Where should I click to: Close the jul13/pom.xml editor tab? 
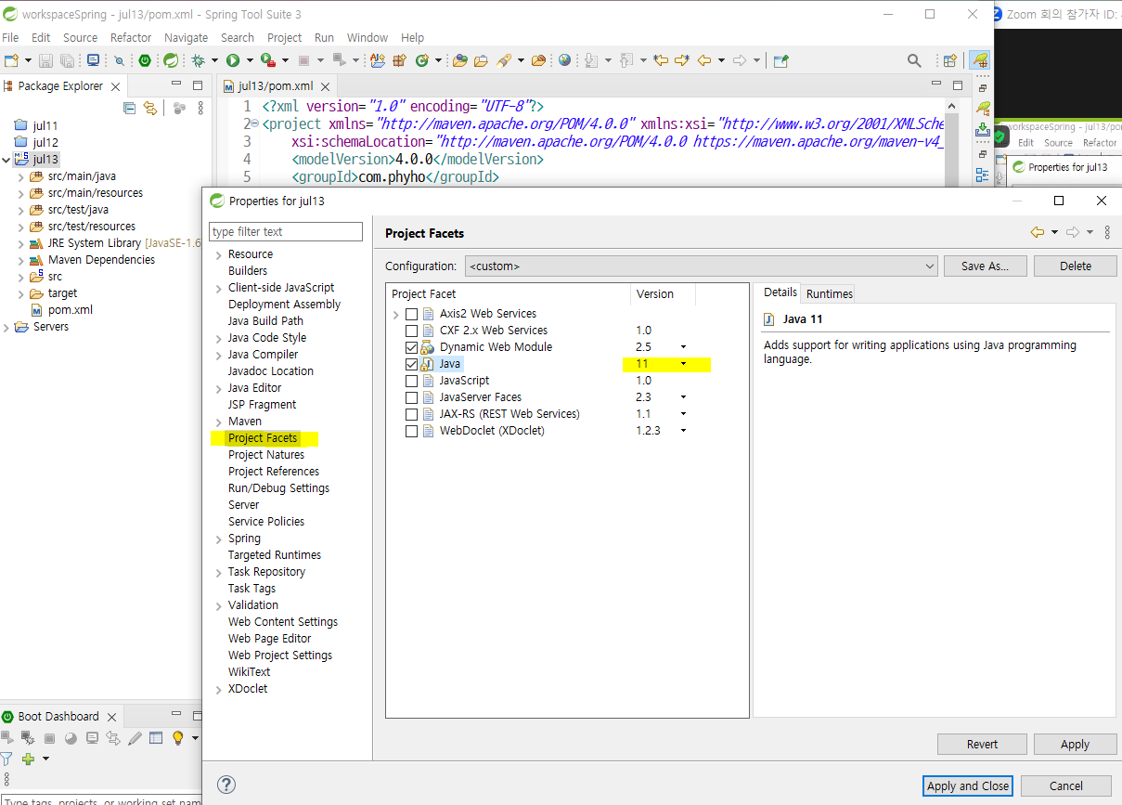325,86
